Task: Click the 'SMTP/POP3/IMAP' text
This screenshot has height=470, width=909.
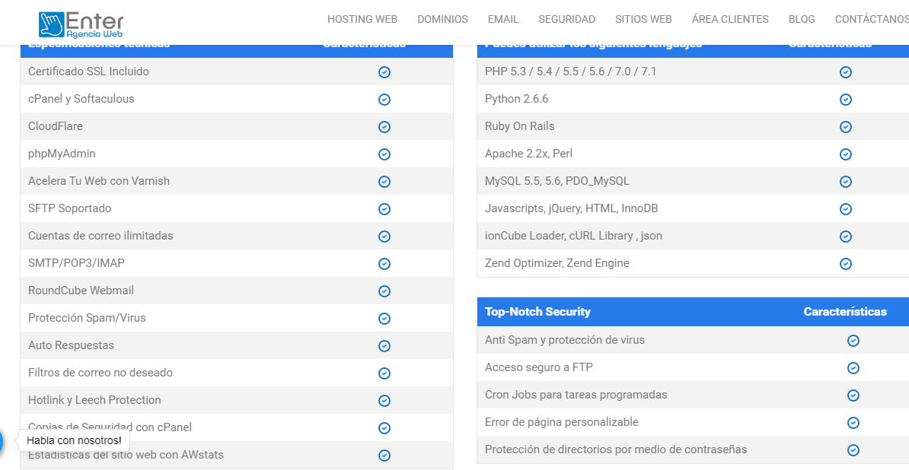Action: point(77,263)
